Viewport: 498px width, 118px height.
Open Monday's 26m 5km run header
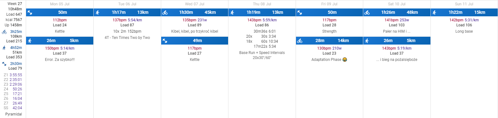[x=60, y=41]
